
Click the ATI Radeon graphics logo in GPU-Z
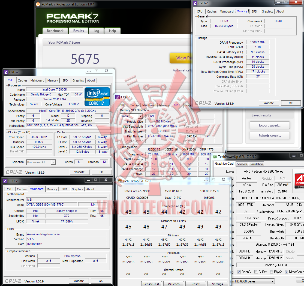tap(299, 181)
